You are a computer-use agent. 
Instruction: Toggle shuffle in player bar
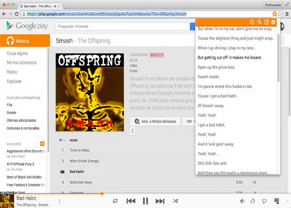point(175,201)
